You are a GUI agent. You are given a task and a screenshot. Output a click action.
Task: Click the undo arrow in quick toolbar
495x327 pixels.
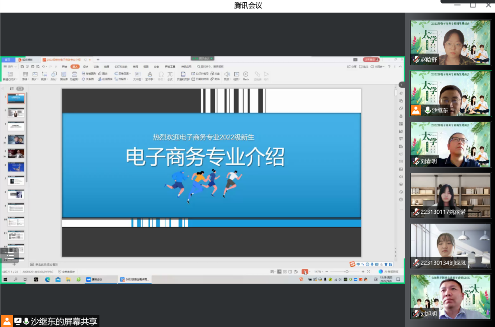click(x=43, y=67)
